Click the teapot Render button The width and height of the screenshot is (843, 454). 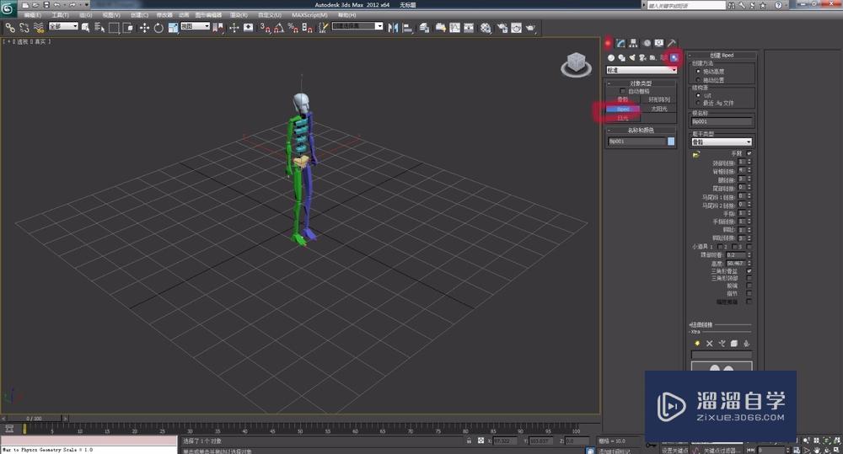(x=530, y=28)
